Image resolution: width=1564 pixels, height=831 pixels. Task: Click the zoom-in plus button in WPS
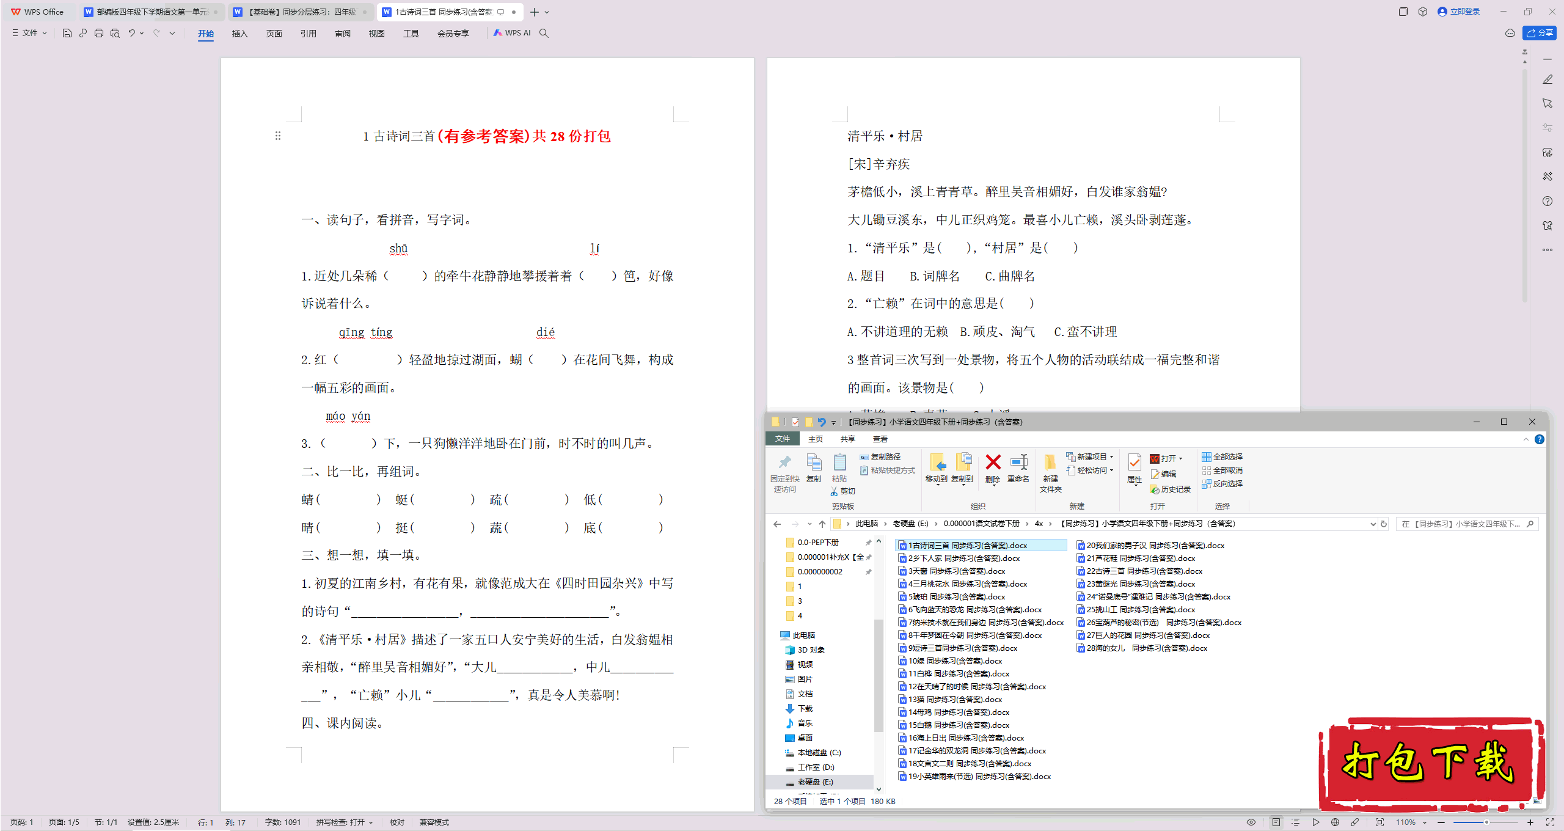point(1530,822)
